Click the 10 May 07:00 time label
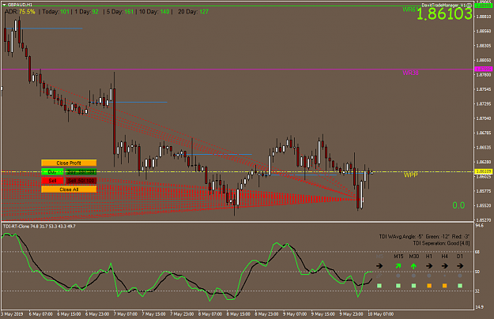This screenshot has height=319, width=494. point(381,314)
